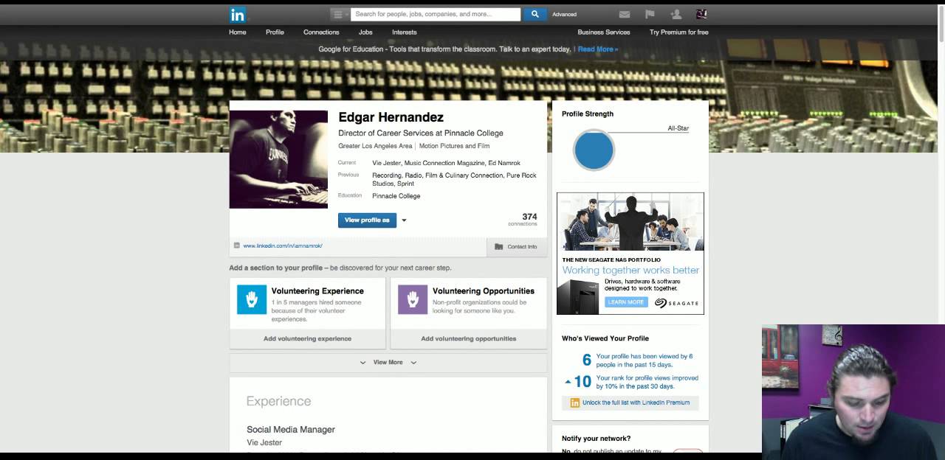The height and width of the screenshot is (460, 945).
Task: Open the Connections menu item
Action: click(321, 32)
